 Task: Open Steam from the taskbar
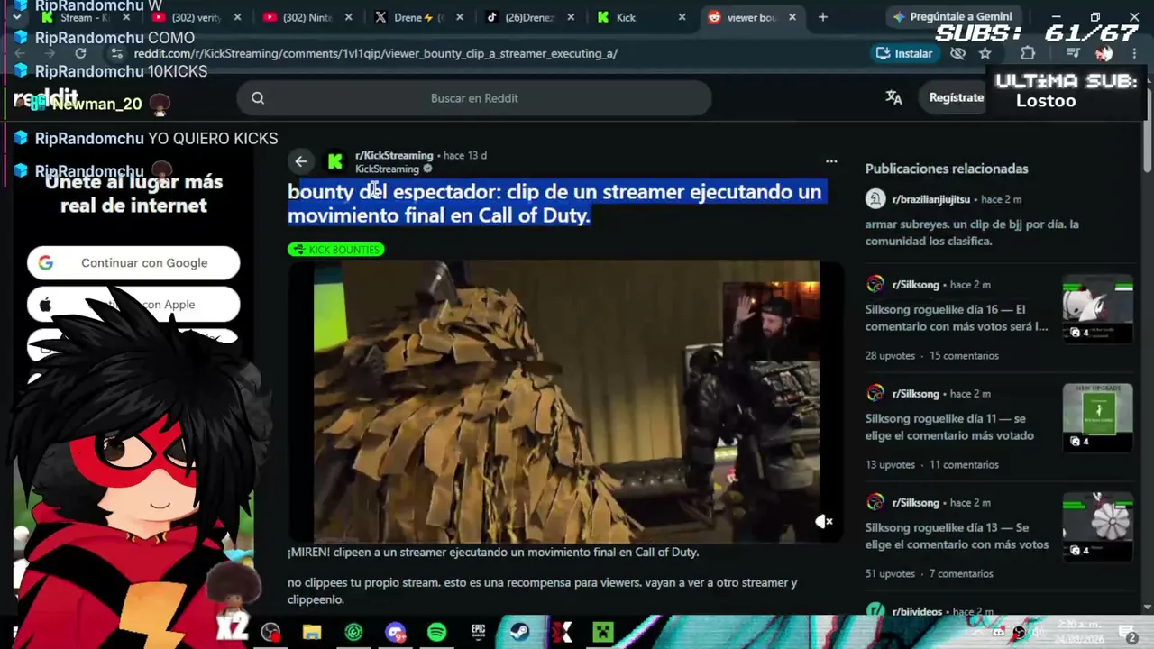(519, 632)
